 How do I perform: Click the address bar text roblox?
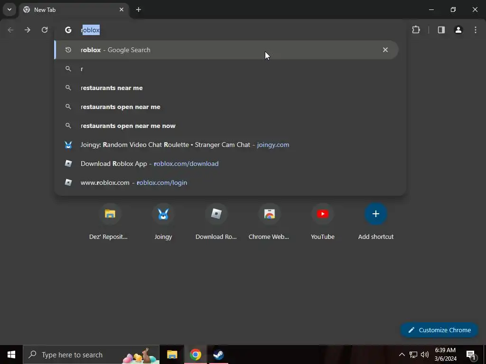[x=90, y=30]
